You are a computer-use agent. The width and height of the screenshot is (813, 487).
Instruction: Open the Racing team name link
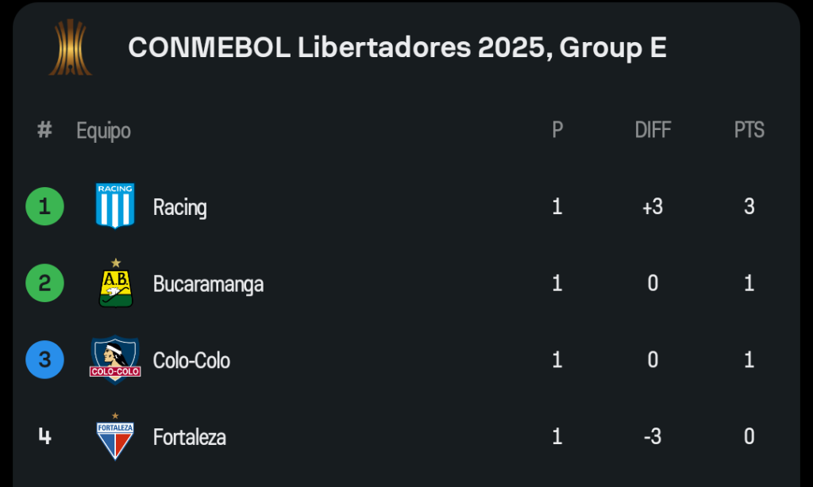(x=180, y=207)
